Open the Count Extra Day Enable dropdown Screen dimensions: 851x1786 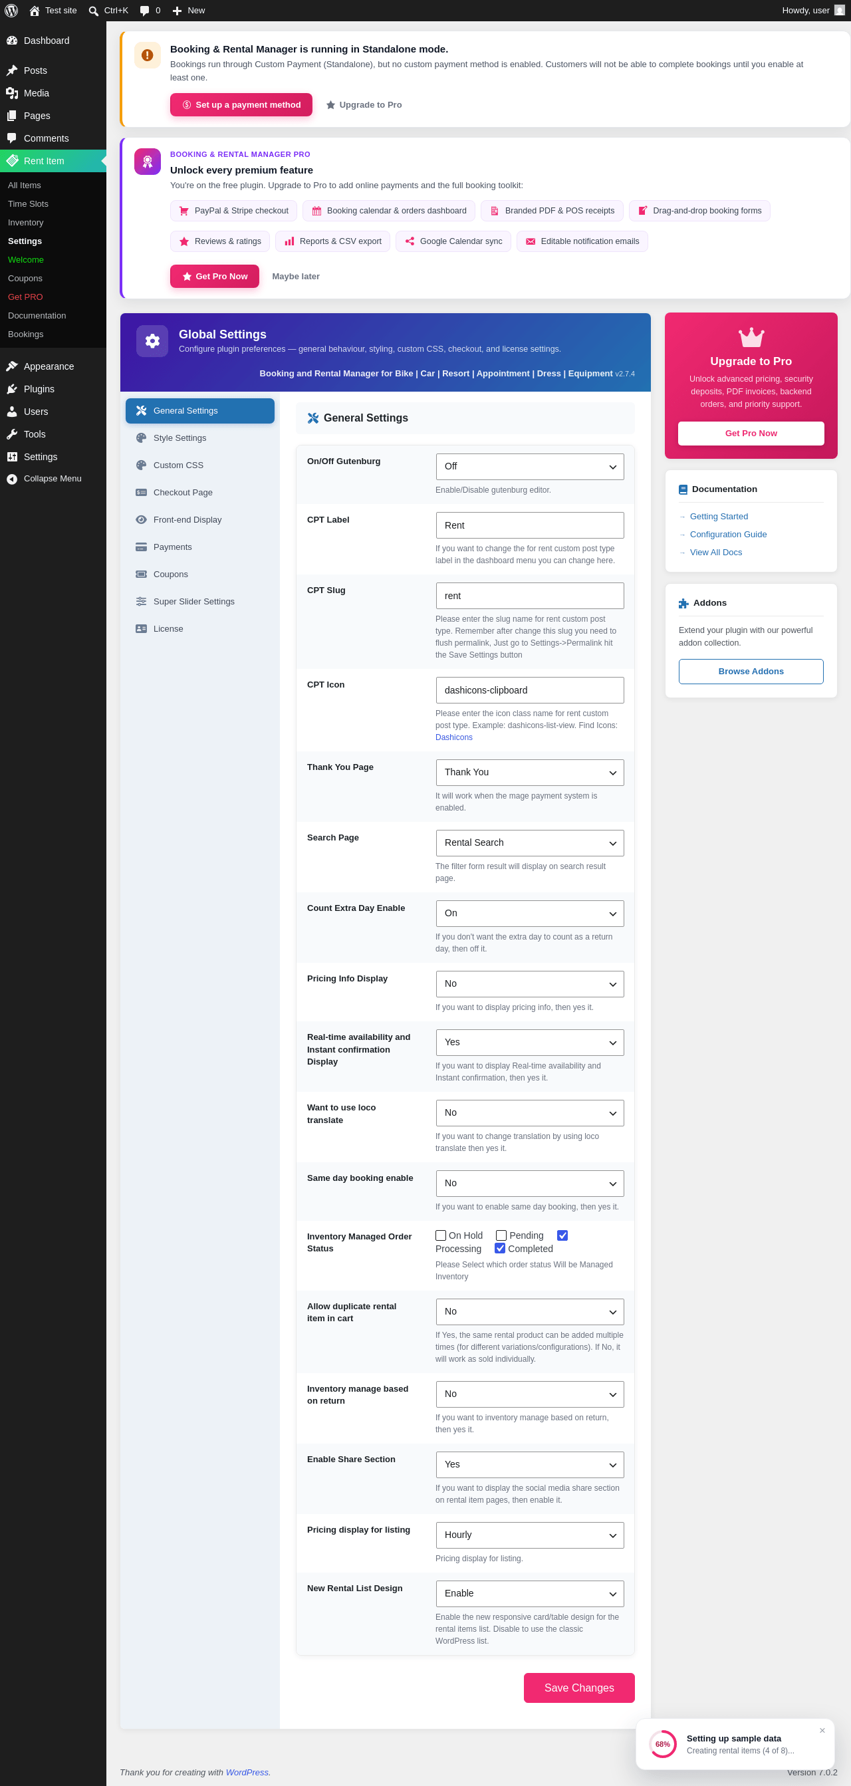pos(529,914)
